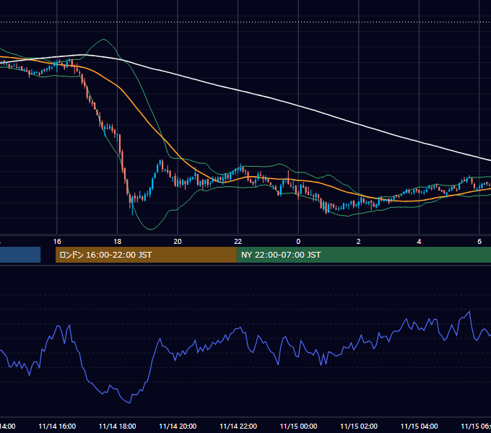Screen dimensions: 491x433
Task: Click the 11/14 18:00 date label
Action: coord(118,426)
